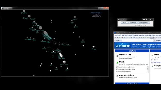Open the Go menu in Wireshark
Image resolution: width=161 pixels, height=90 pixels.
126,35
